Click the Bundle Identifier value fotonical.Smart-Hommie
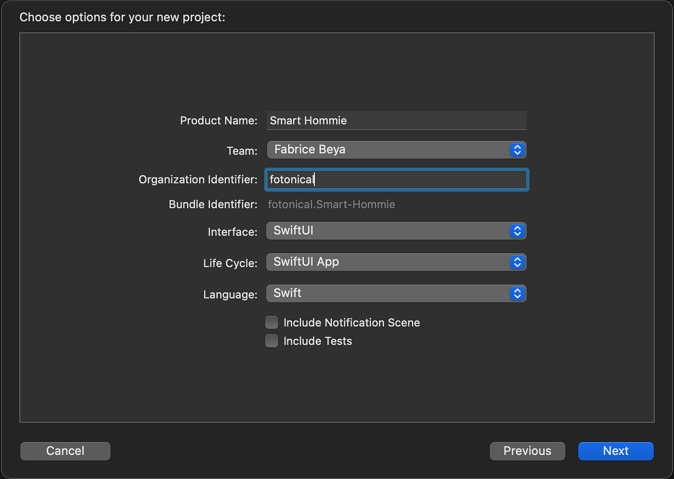Screen dimensions: 674x479 pos(331,204)
